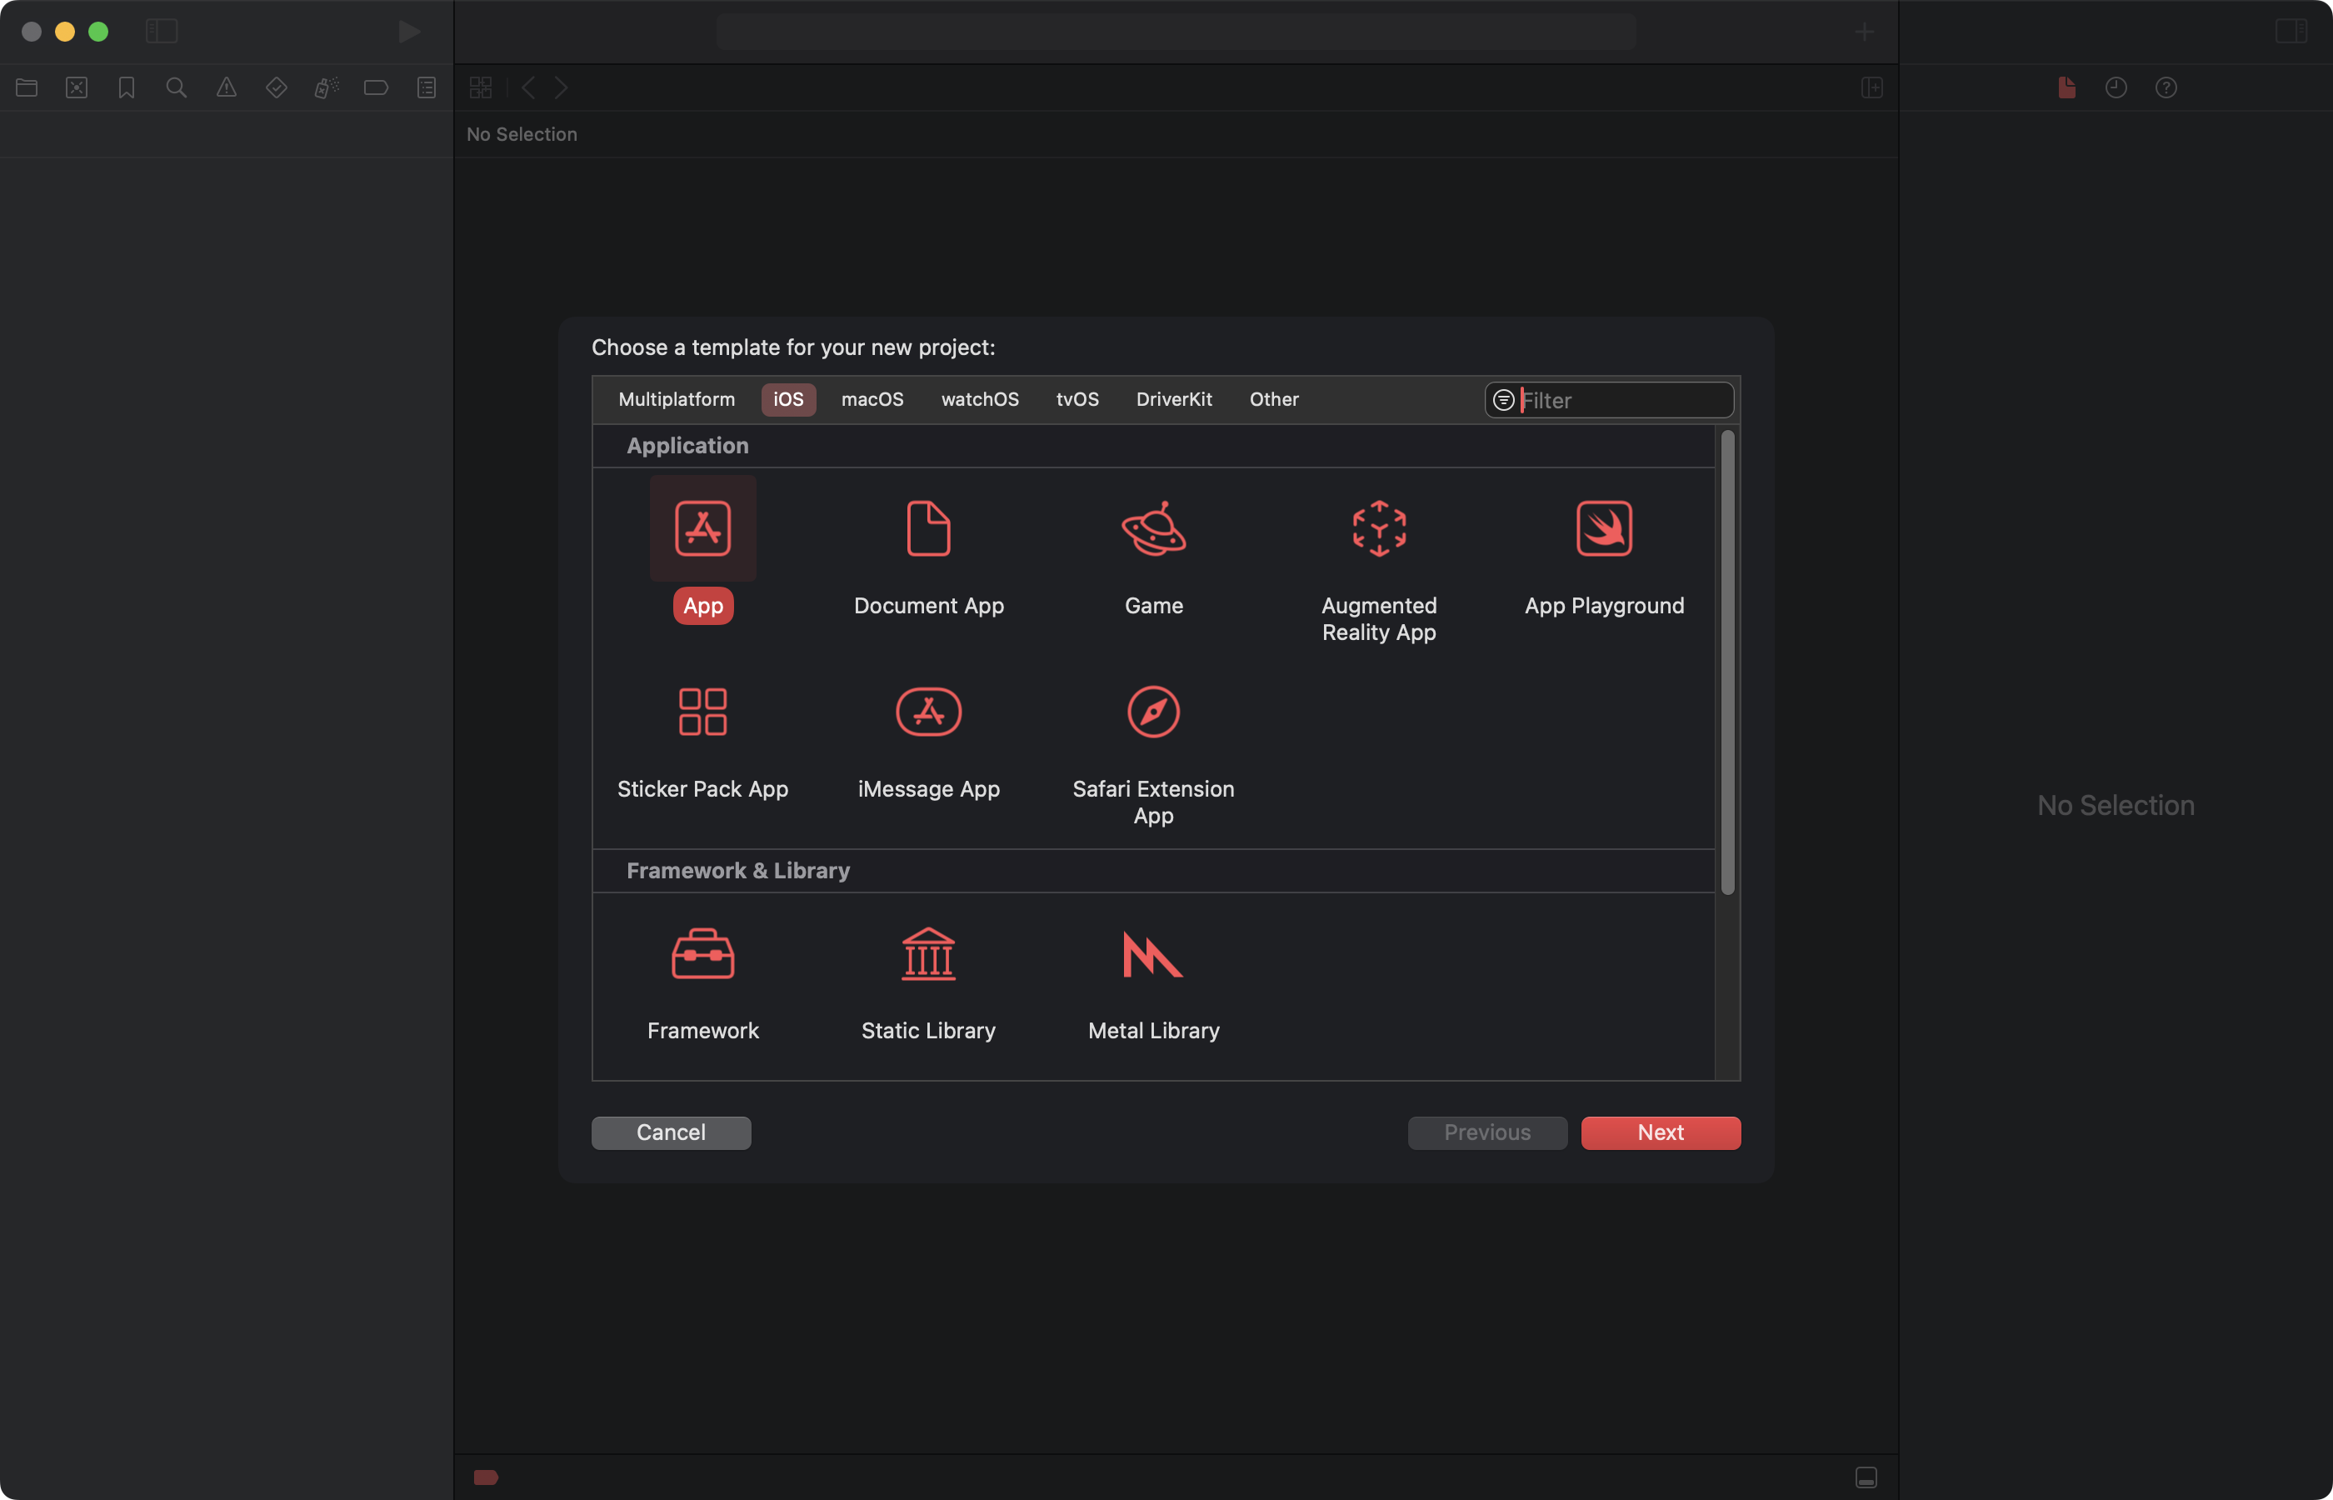Open the project navigator folder icon
2333x1500 pixels.
click(x=27, y=87)
